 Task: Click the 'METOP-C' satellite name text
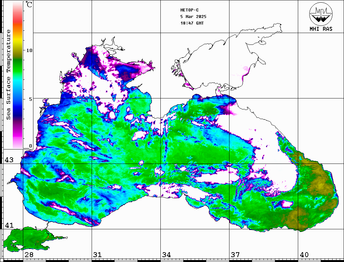[190, 10]
